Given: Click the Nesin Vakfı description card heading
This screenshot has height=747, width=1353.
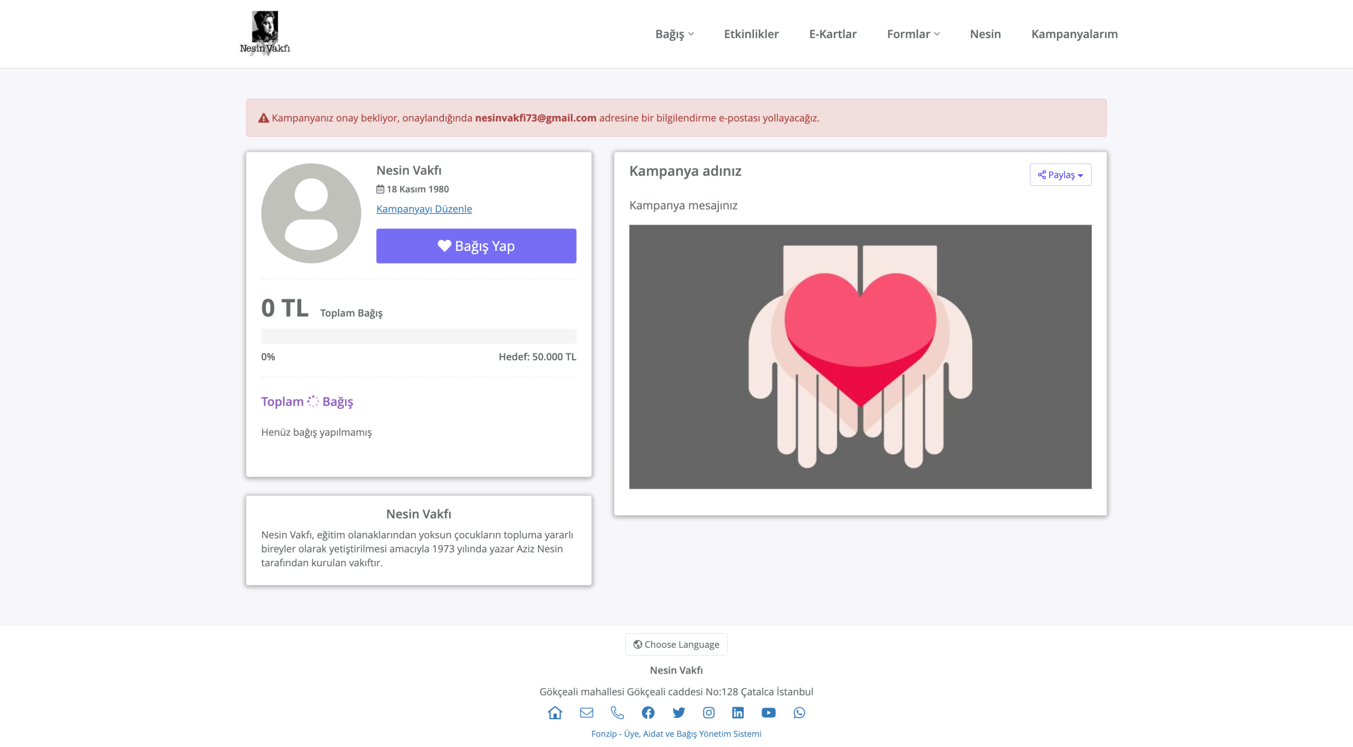Looking at the screenshot, I should tap(419, 514).
